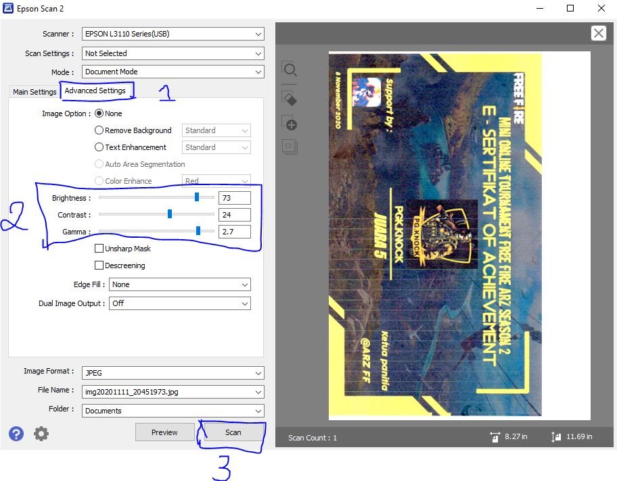Switch to the Main Settings tab

click(x=35, y=92)
